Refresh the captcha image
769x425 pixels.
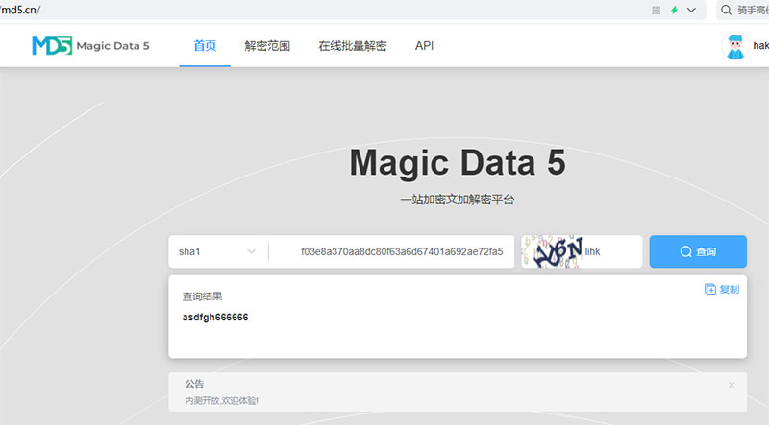[x=552, y=251]
